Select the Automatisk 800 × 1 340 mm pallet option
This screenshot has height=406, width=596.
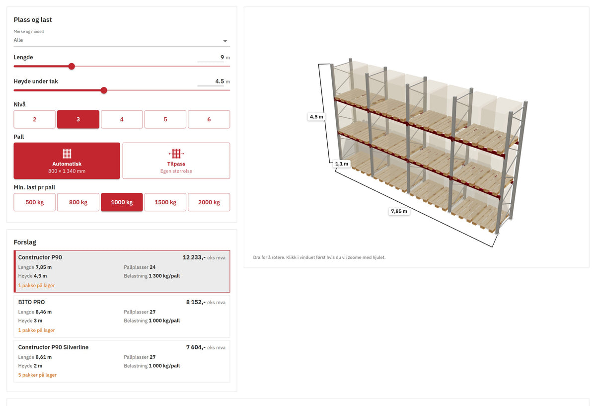(67, 161)
